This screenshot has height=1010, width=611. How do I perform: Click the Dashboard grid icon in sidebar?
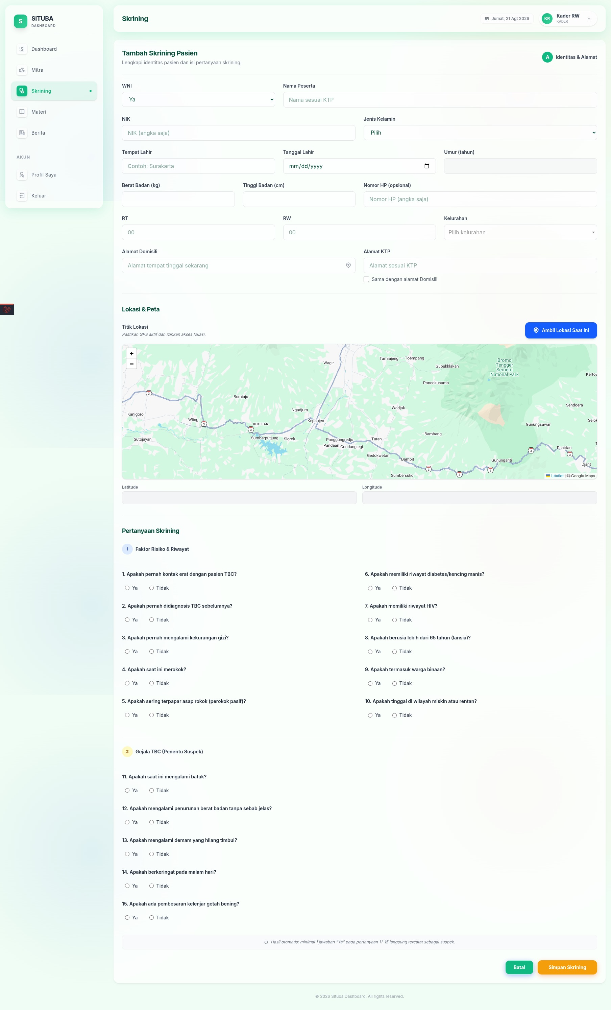22,49
